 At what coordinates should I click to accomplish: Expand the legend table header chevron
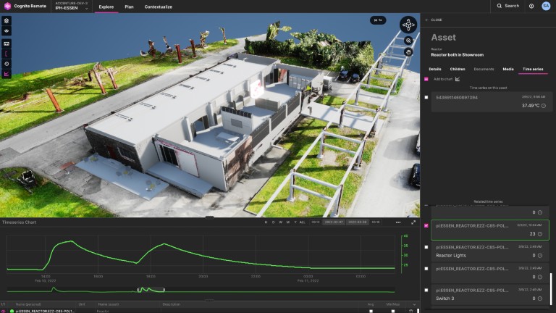coord(414,304)
